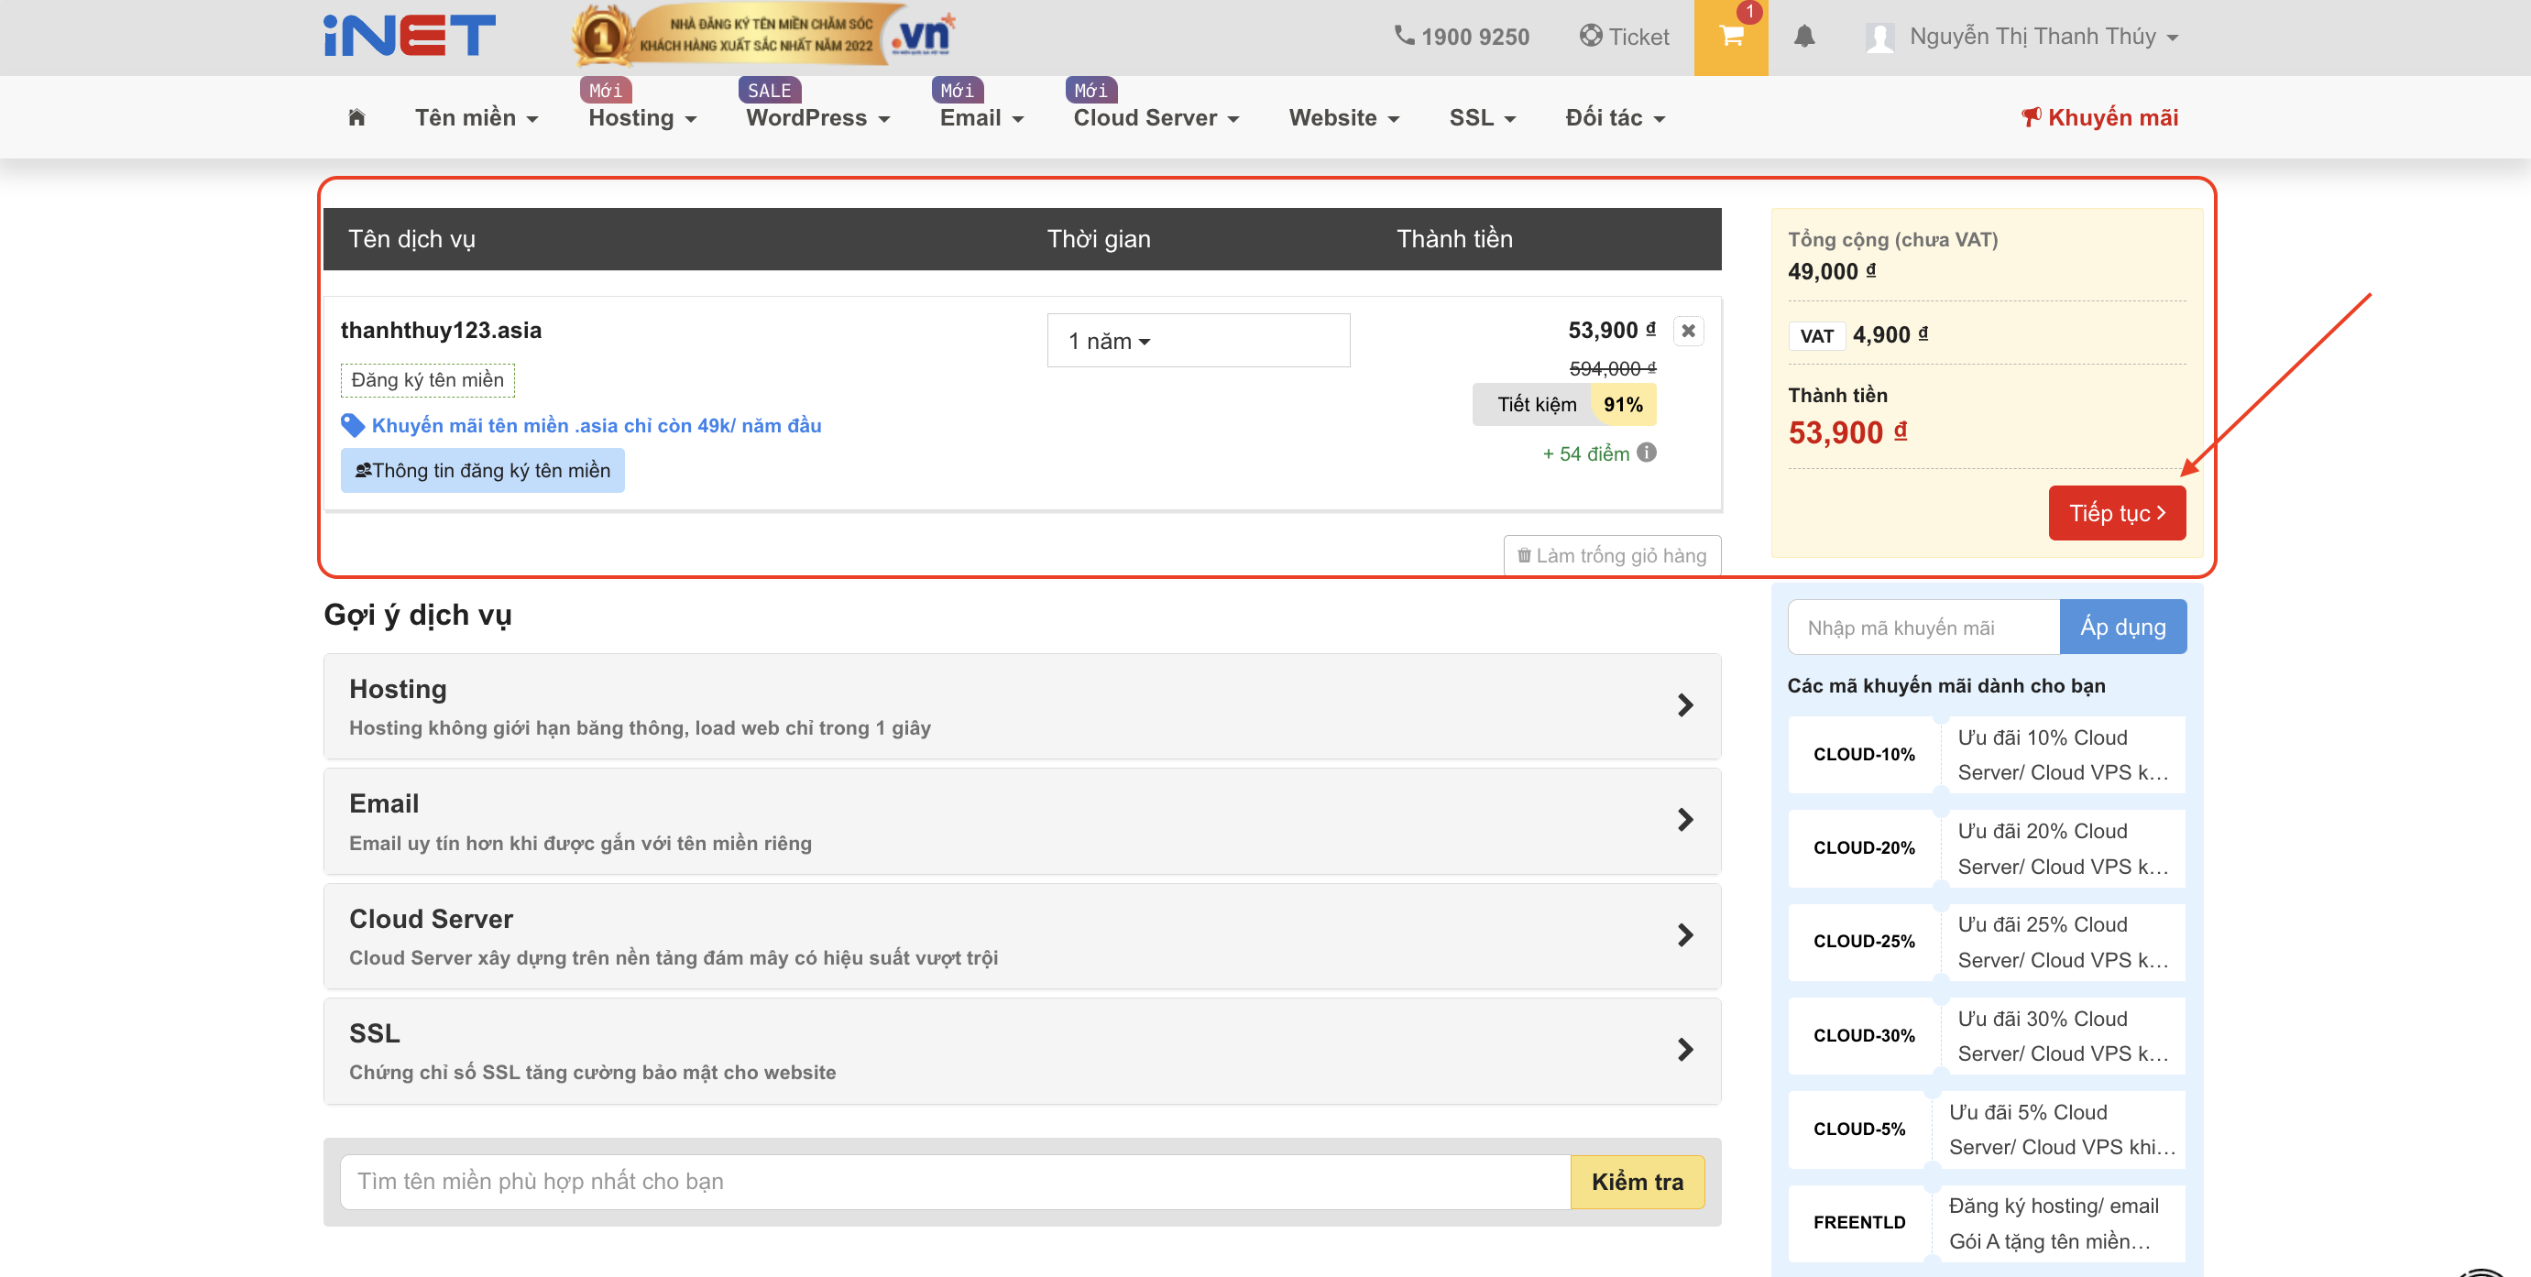2531x1277 pixels.
Task: Open the notifications bell
Action: click(1804, 38)
